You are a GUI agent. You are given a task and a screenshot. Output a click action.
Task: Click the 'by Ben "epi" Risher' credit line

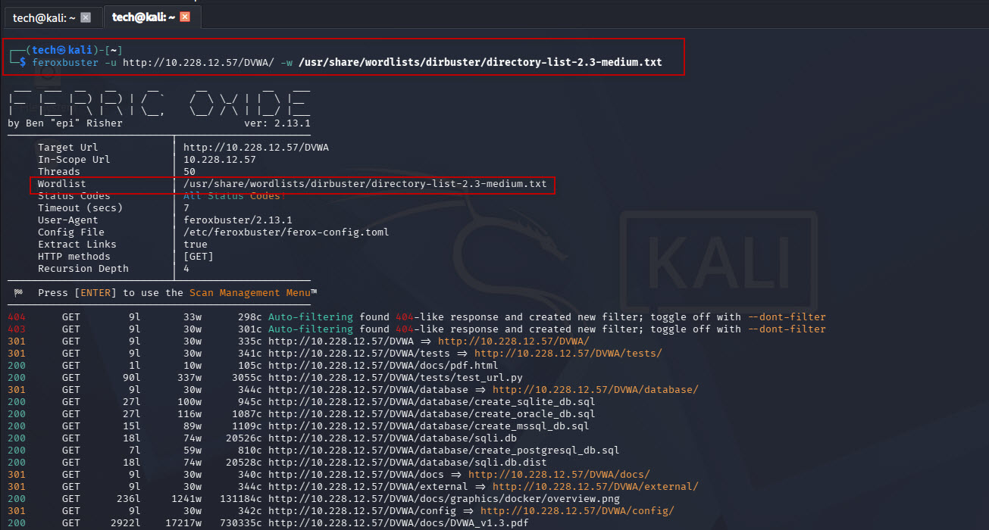click(x=65, y=123)
